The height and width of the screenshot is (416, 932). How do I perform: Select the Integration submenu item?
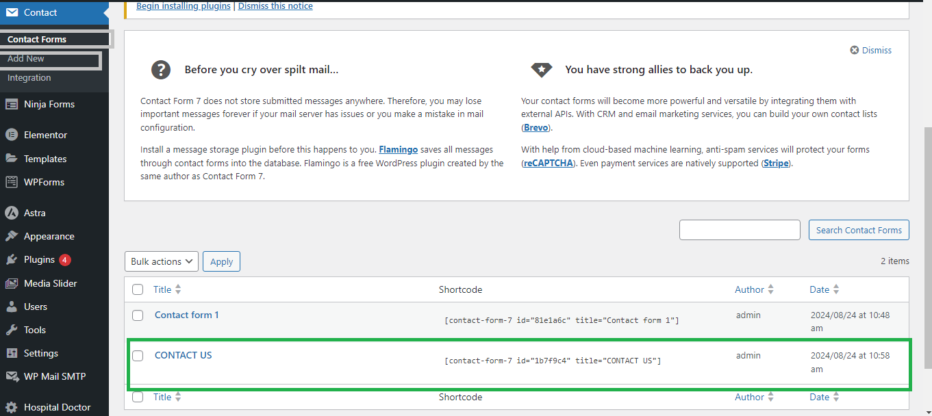[29, 78]
